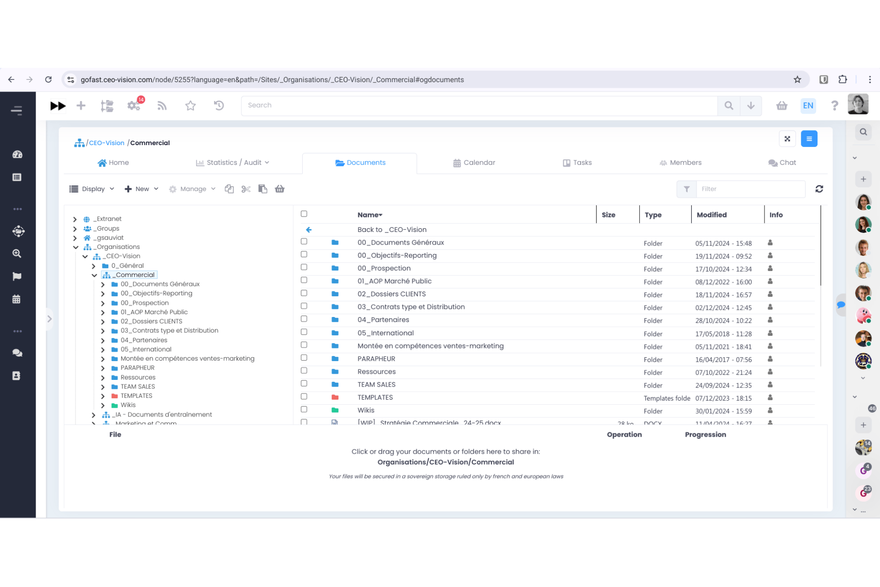Switch to the Calendar tab
The width and height of the screenshot is (880, 587).
(474, 163)
